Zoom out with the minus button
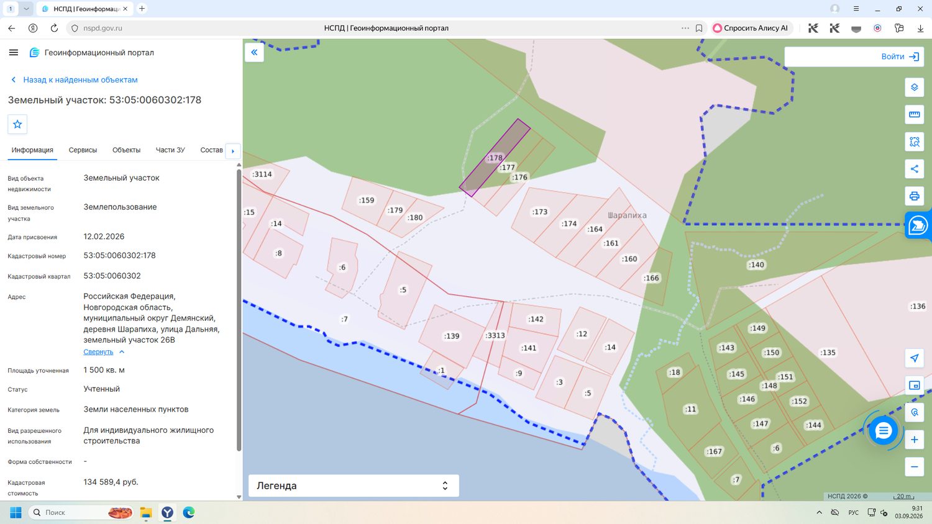 click(914, 467)
